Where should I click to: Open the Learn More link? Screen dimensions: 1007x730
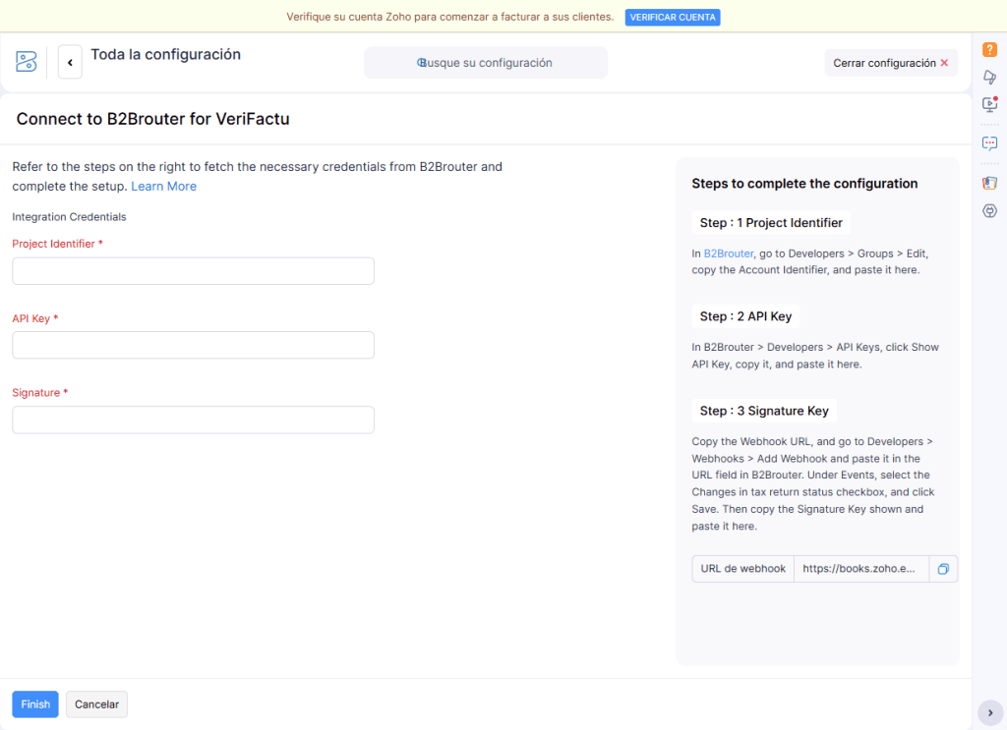163,187
